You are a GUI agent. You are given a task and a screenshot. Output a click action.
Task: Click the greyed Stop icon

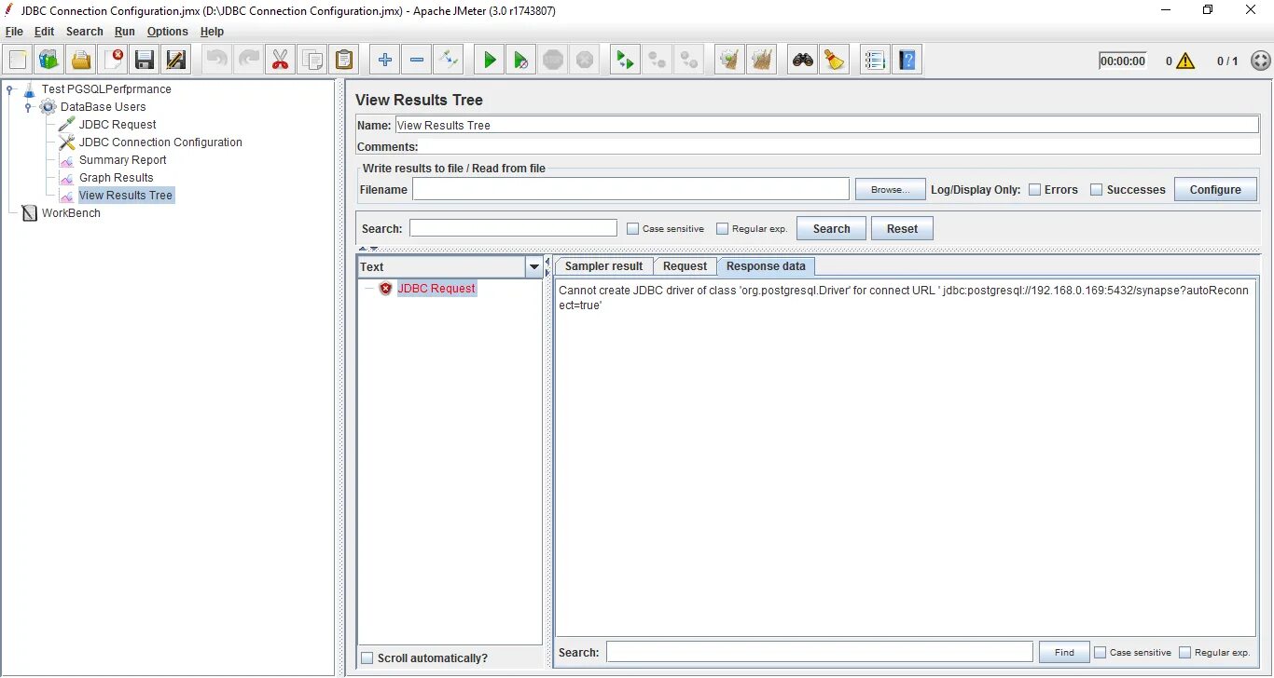[x=553, y=61]
